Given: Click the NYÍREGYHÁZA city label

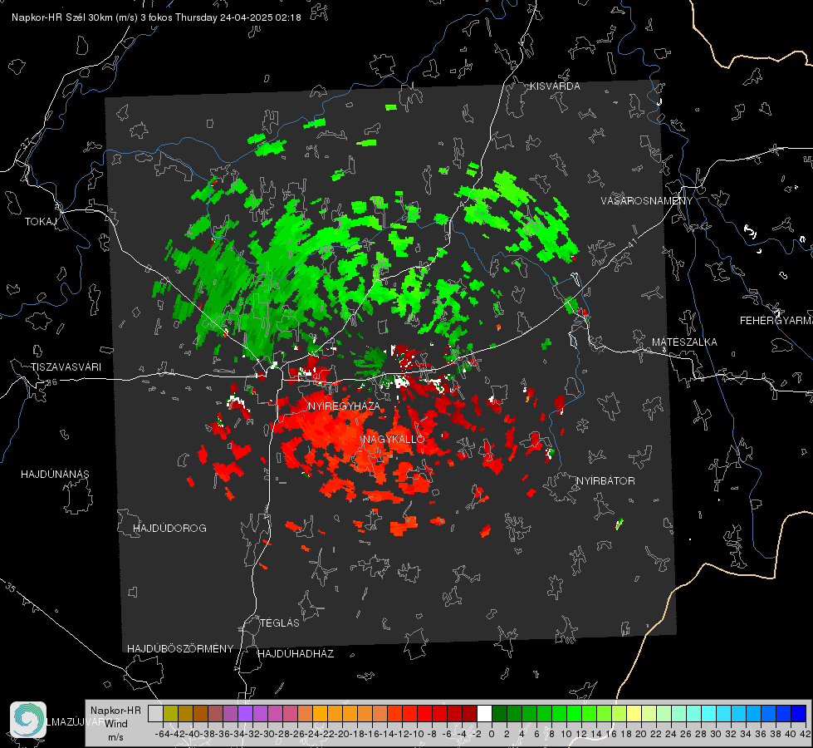Looking at the screenshot, I should [344, 406].
